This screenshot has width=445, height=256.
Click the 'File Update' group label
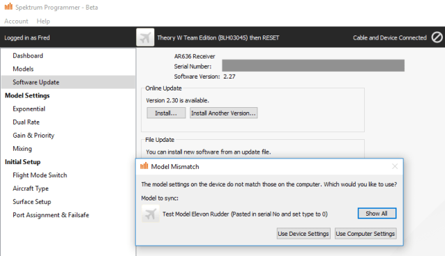pyautogui.click(x=160, y=140)
